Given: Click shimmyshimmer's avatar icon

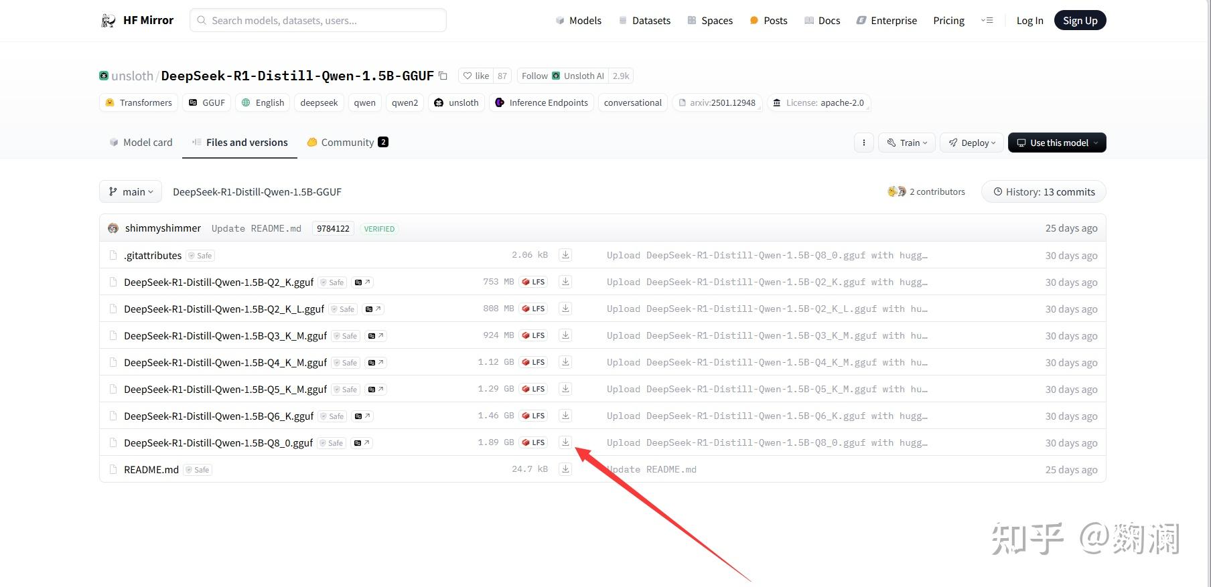Looking at the screenshot, I should point(113,228).
